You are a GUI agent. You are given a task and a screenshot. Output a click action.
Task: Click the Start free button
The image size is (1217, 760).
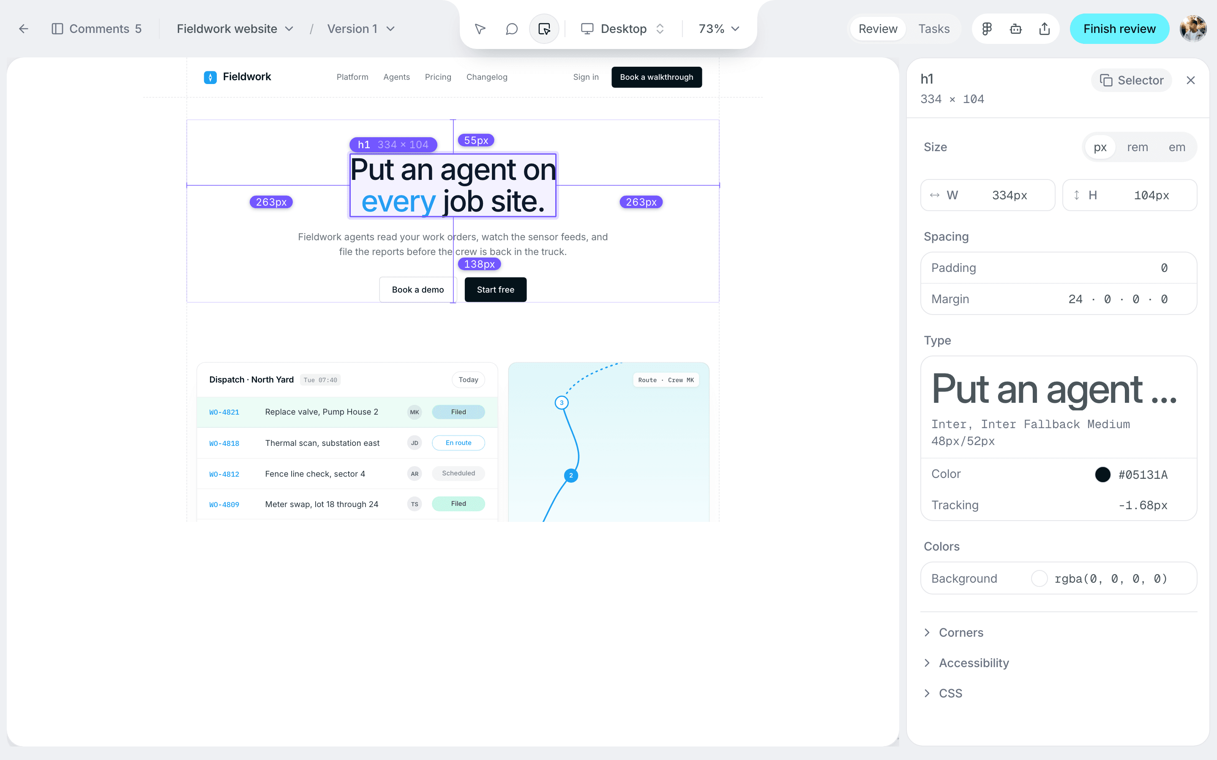[495, 290]
